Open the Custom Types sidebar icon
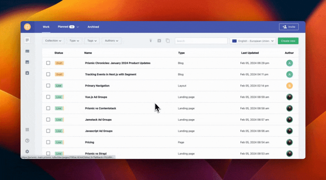Screen dimensions: 326x180 click(x=27, y=51)
